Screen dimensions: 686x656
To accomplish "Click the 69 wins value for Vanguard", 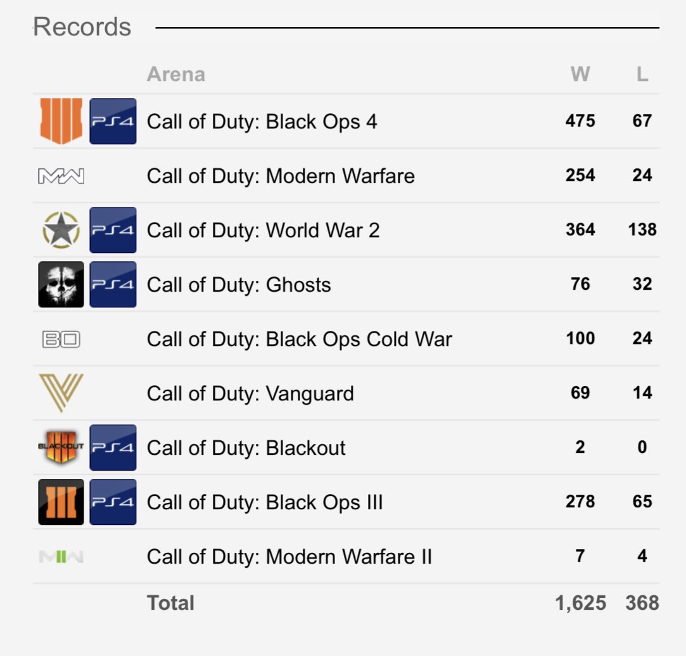I will [580, 392].
